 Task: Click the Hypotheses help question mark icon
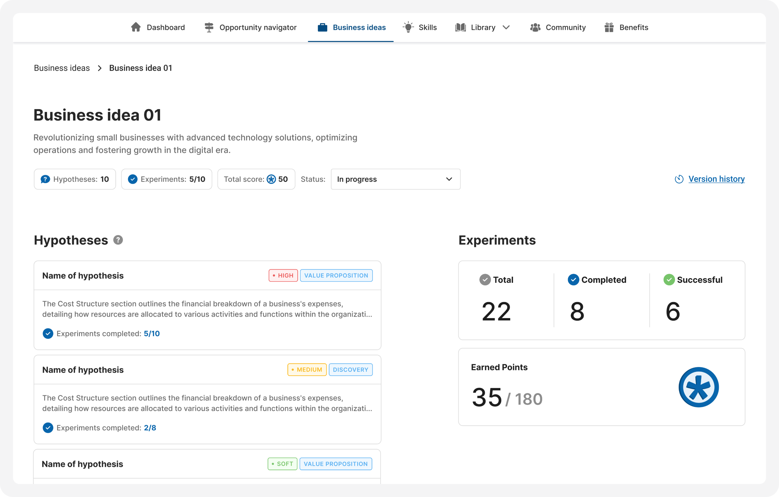(x=118, y=240)
